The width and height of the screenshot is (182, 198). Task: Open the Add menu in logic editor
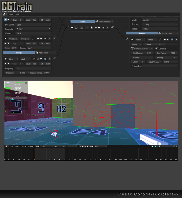tap(17, 15)
